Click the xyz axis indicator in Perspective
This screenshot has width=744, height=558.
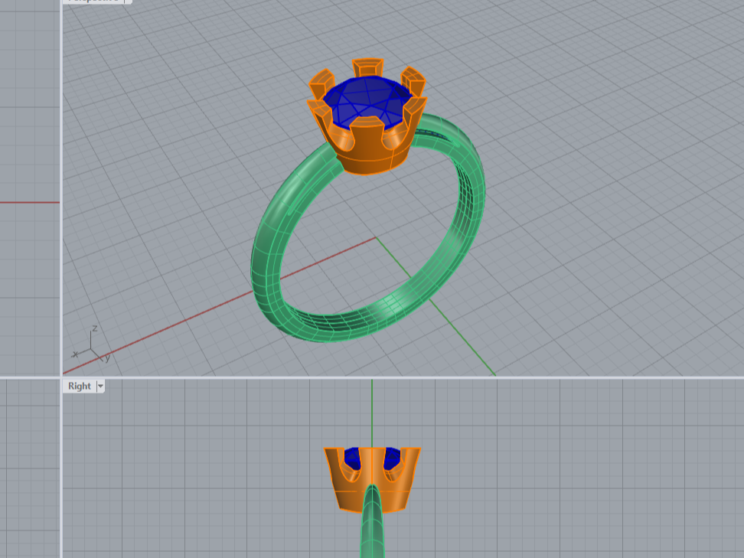[x=93, y=345]
